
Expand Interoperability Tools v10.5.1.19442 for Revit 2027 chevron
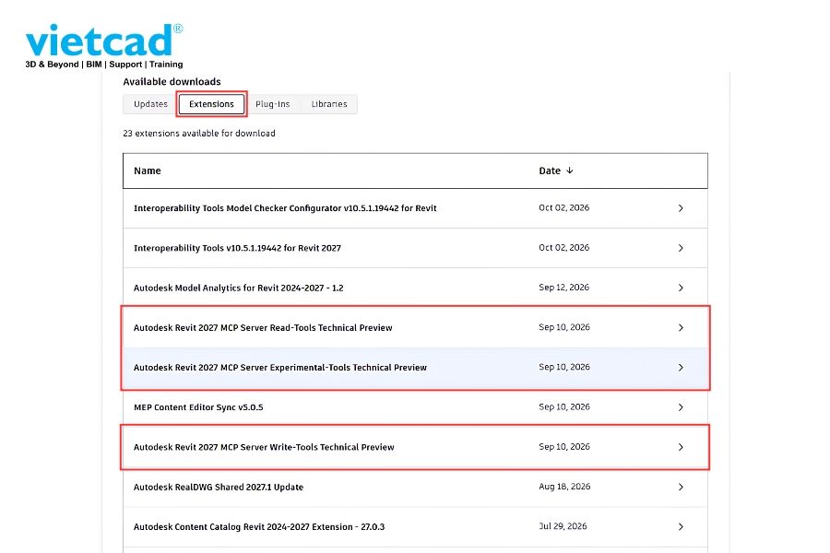(x=681, y=248)
